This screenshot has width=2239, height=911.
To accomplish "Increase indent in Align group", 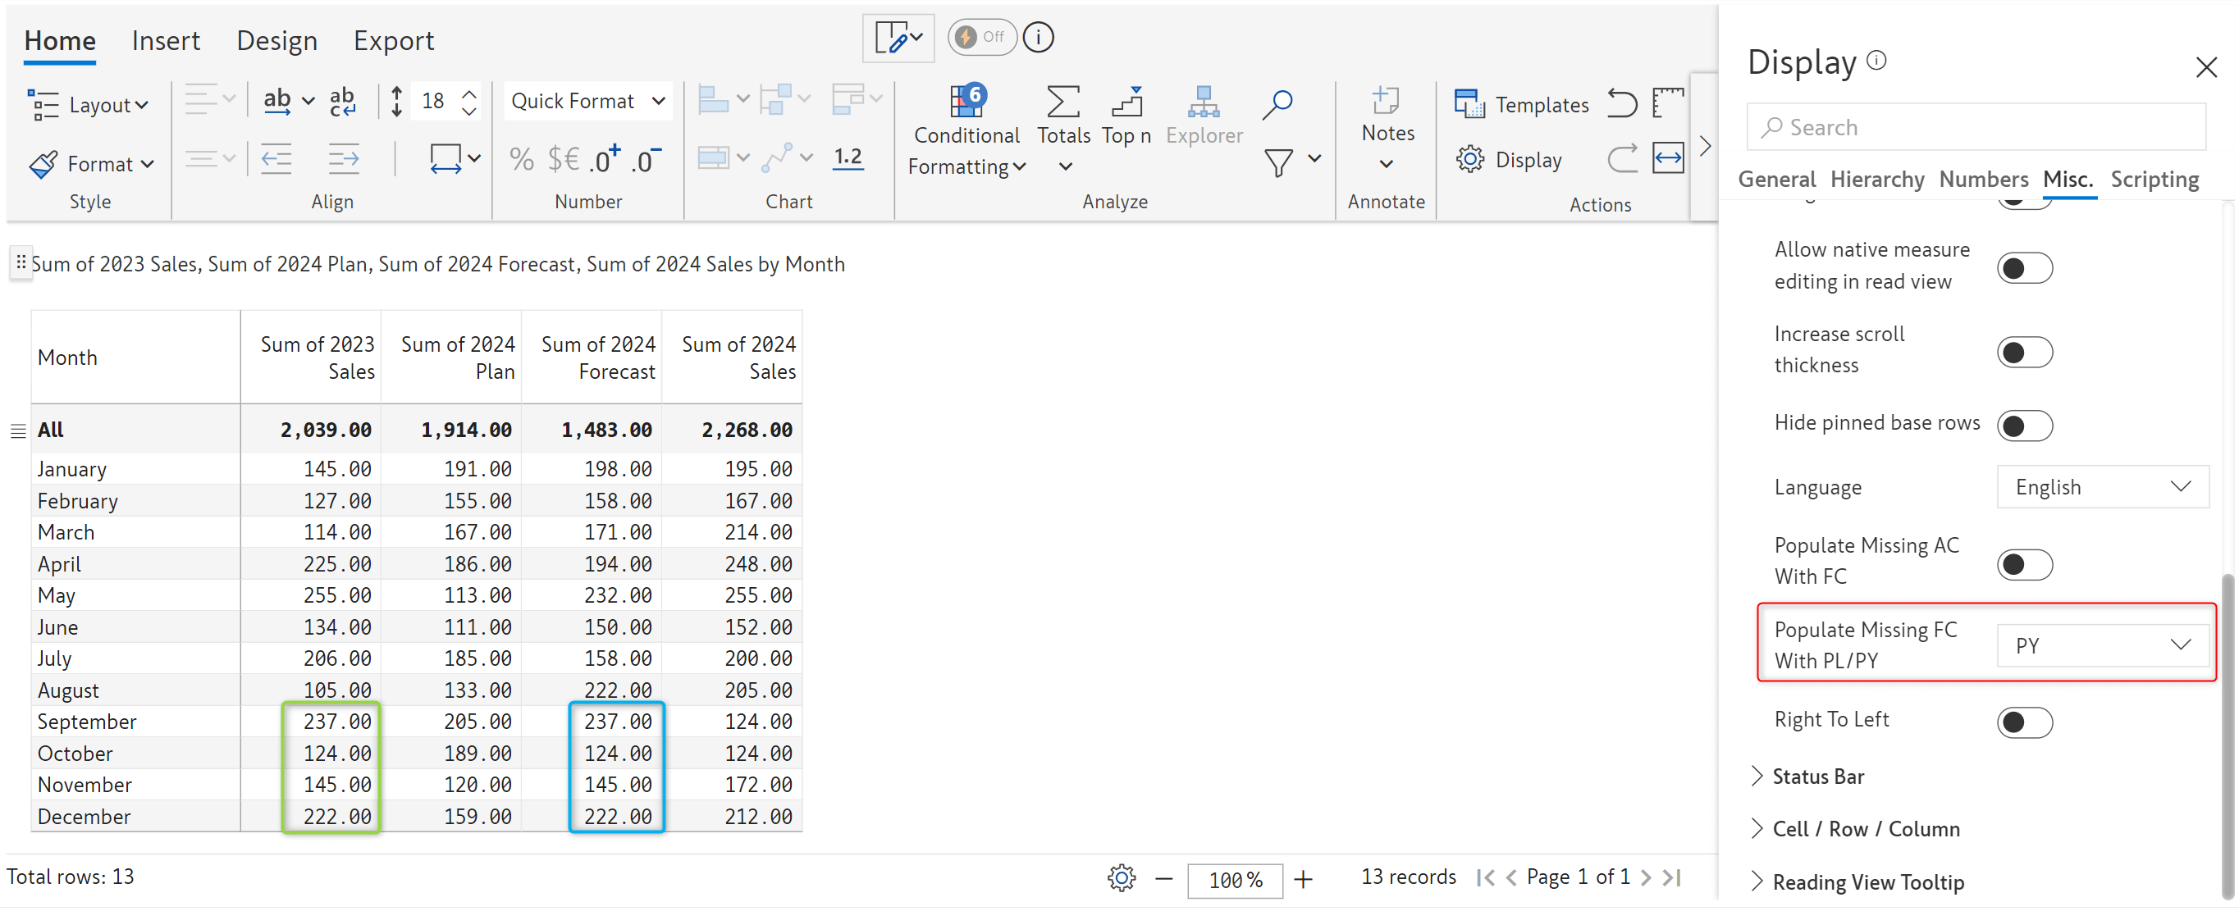I will point(345,159).
